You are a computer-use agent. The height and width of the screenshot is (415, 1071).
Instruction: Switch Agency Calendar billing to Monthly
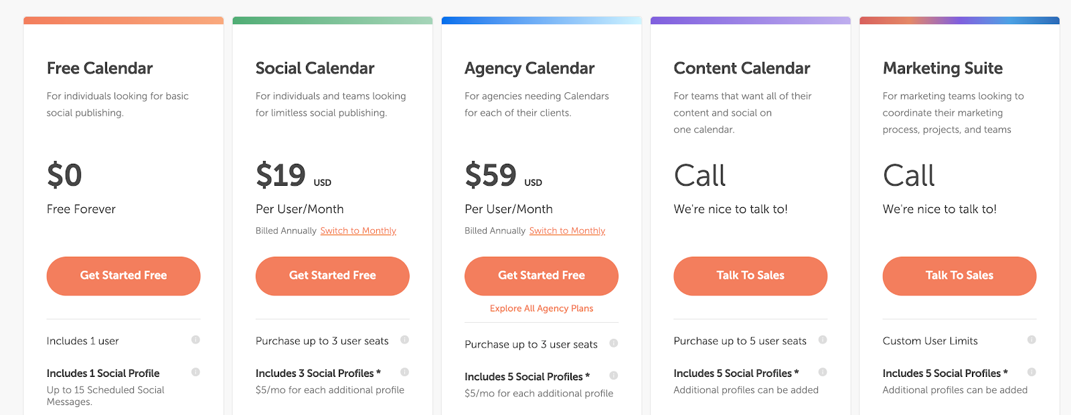coord(567,230)
